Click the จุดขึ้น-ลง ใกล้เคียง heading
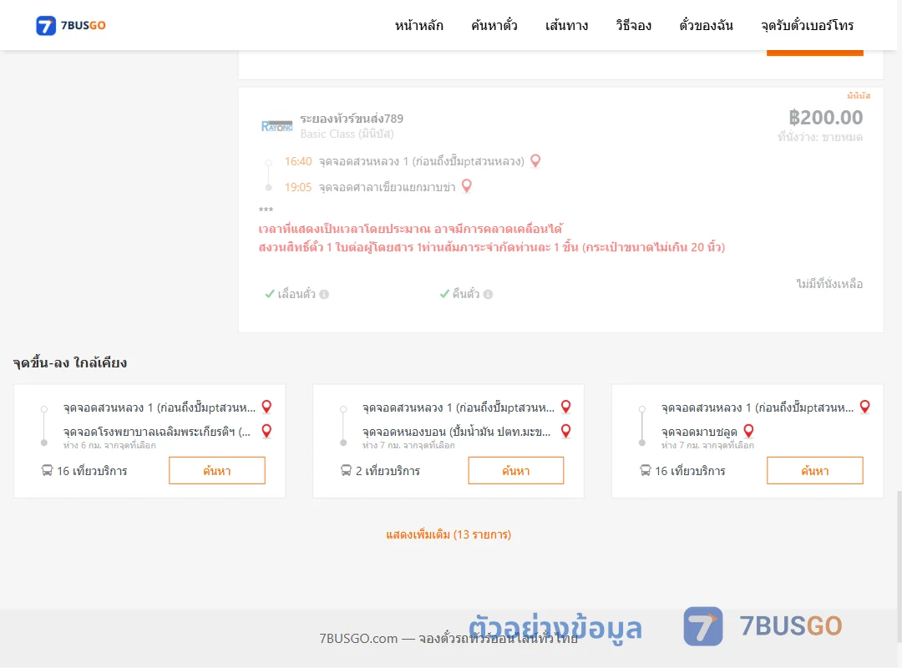Screen dimensions: 902x668 [70, 362]
